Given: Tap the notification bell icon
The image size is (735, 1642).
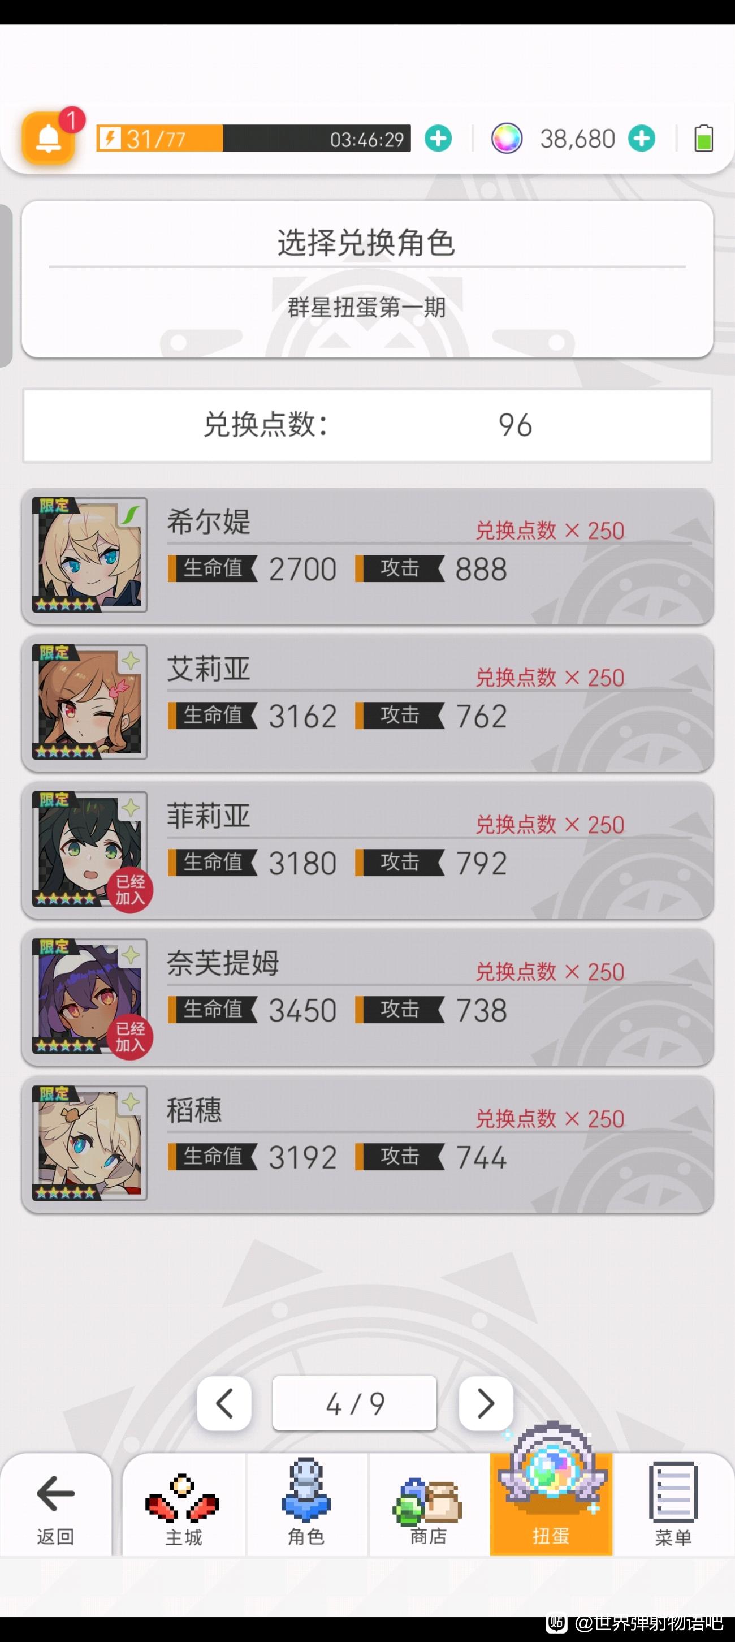Looking at the screenshot, I should [x=49, y=137].
